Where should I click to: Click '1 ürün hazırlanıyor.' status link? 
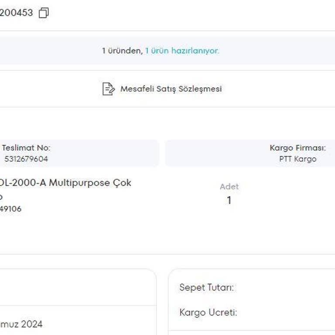click(x=182, y=51)
